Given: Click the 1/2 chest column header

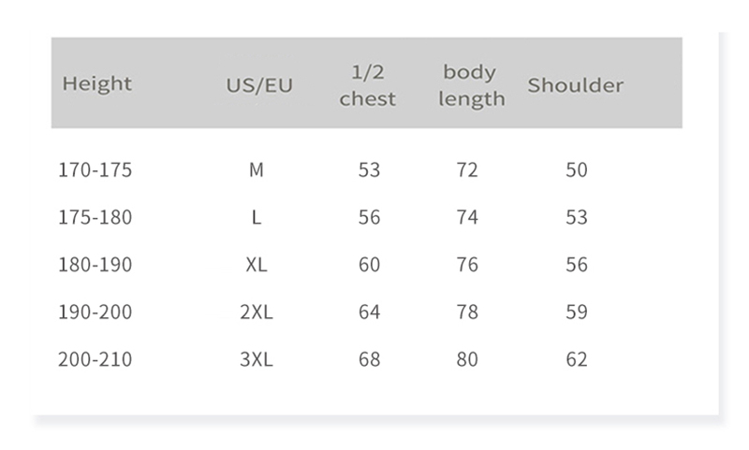Looking at the screenshot, I should [x=368, y=85].
